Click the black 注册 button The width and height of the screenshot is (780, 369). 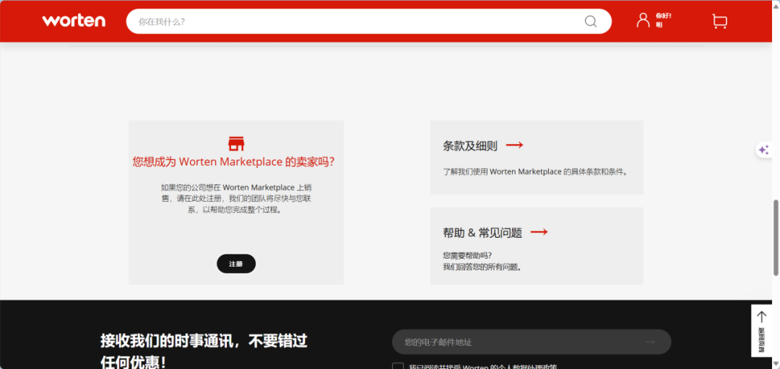[x=235, y=264]
